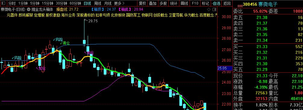Viewport: 303px width, 110px height.
Task: Toggle the left sidebar panel icon
Action: pyautogui.click(x=4, y=3)
